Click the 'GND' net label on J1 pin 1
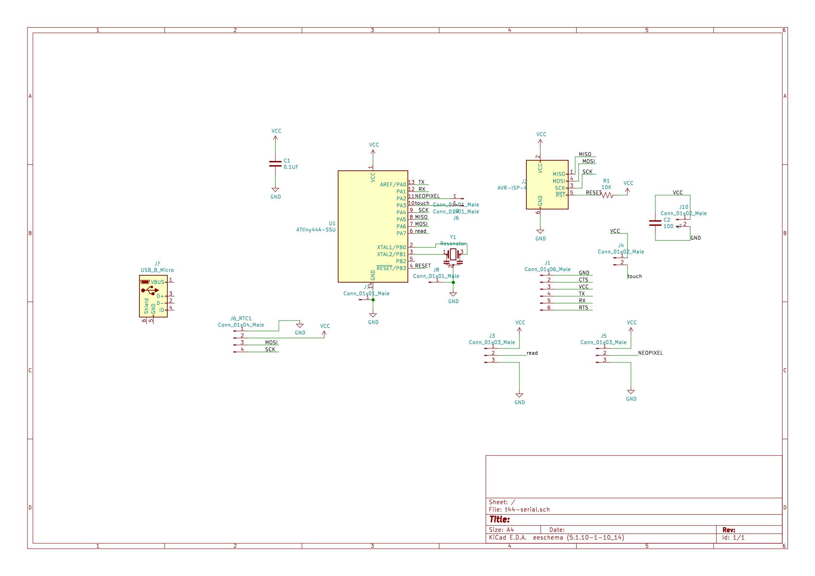815x576 pixels. pos(584,273)
